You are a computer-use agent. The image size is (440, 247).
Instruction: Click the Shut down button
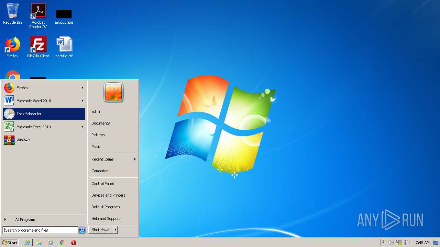[x=101, y=230]
